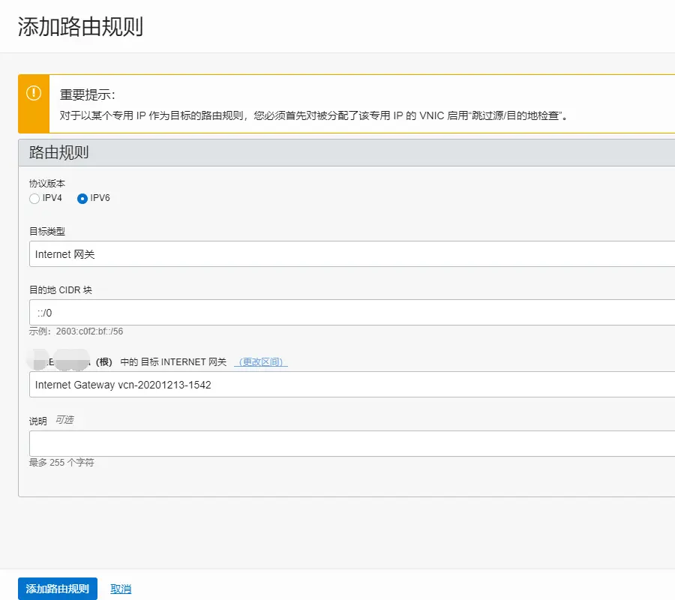Viewport: 675px width, 600px height.
Task: Open the dropdown showing Internet 网关
Action: [351, 254]
